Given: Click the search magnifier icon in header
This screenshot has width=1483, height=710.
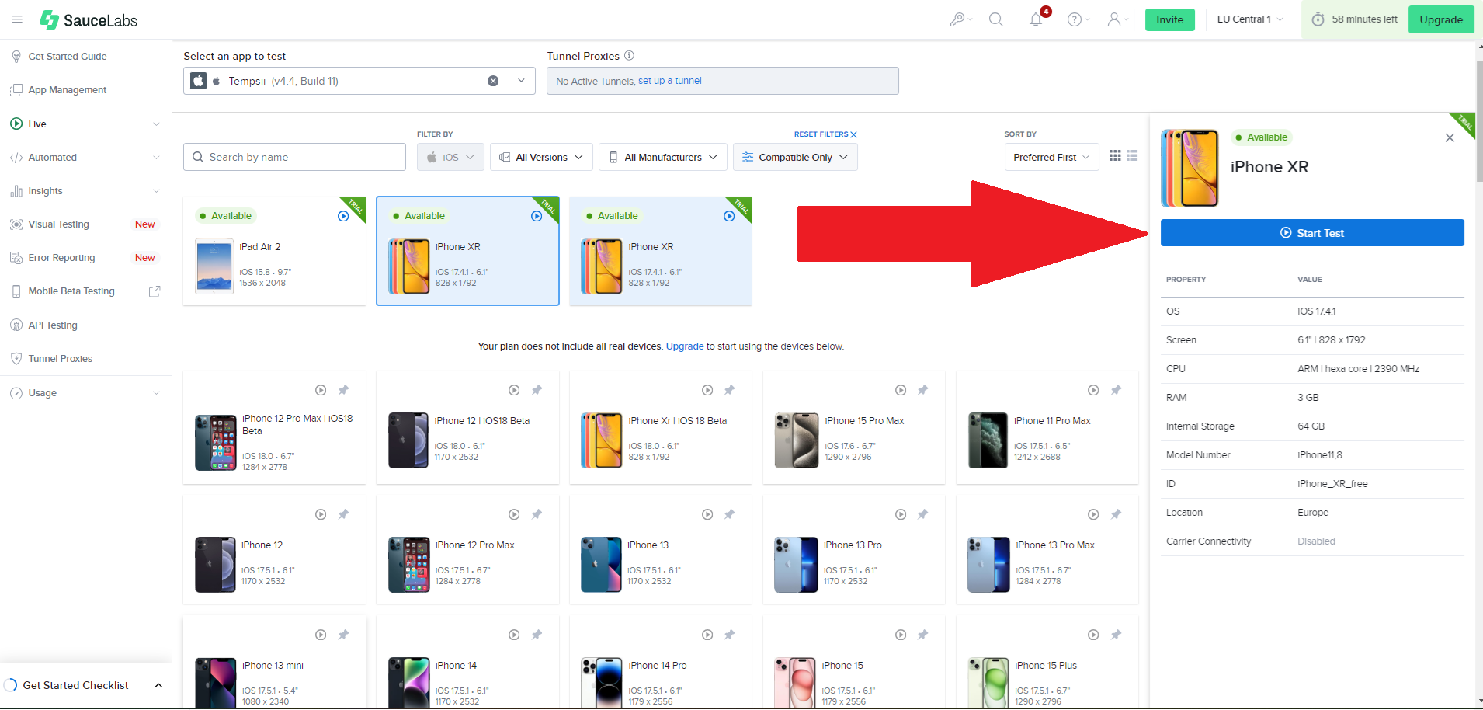Looking at the screenshot, I should coord(996,19).
